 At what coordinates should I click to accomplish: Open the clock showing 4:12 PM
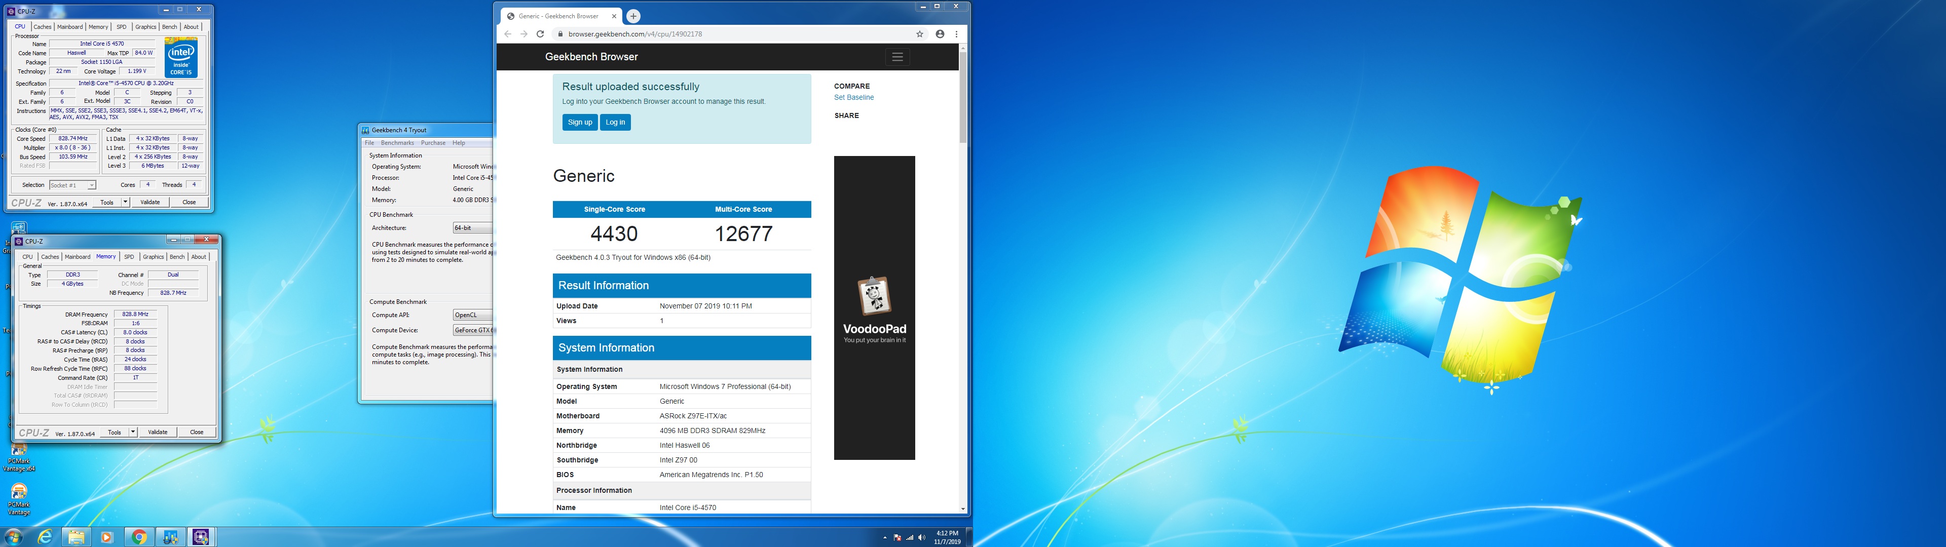point(947,537)
